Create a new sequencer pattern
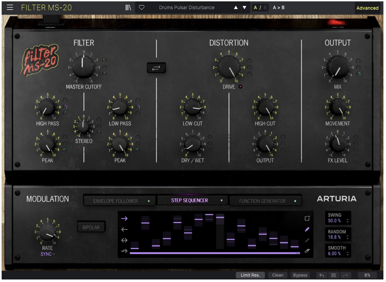 point(307,218)
